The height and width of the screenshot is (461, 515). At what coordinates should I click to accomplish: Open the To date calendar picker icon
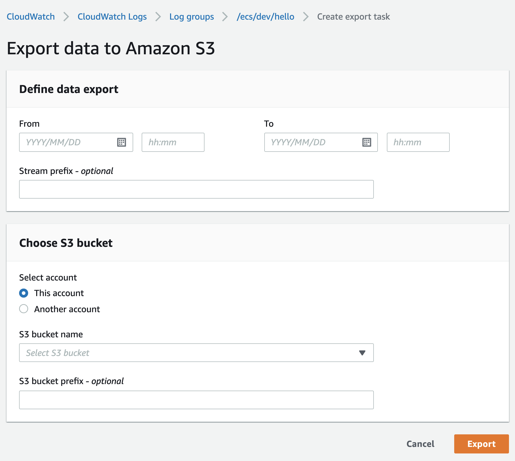366,142
